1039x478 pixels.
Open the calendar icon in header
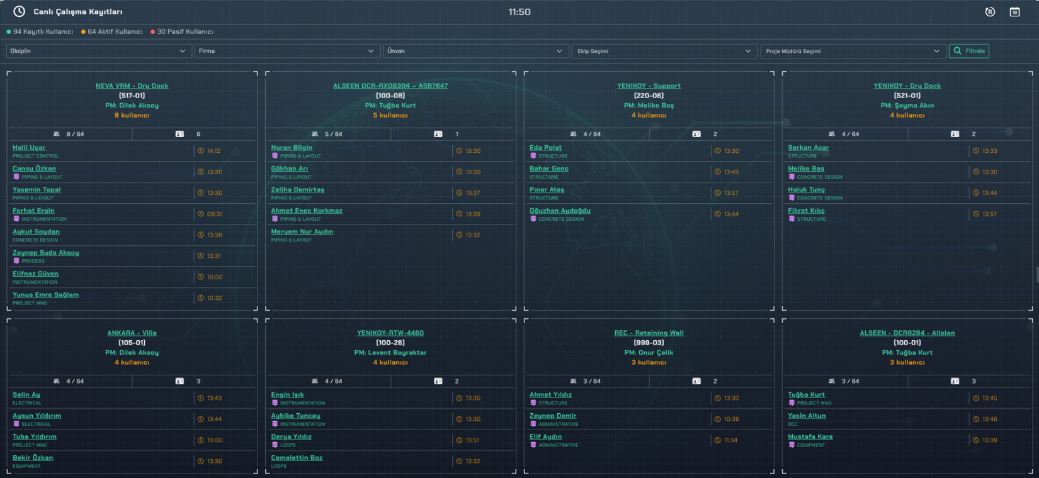coord(1014,12)
